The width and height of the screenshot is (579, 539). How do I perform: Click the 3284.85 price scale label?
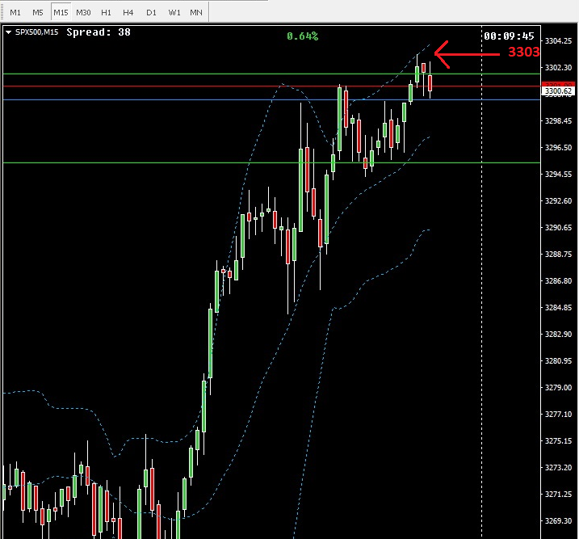coord(558,307)
